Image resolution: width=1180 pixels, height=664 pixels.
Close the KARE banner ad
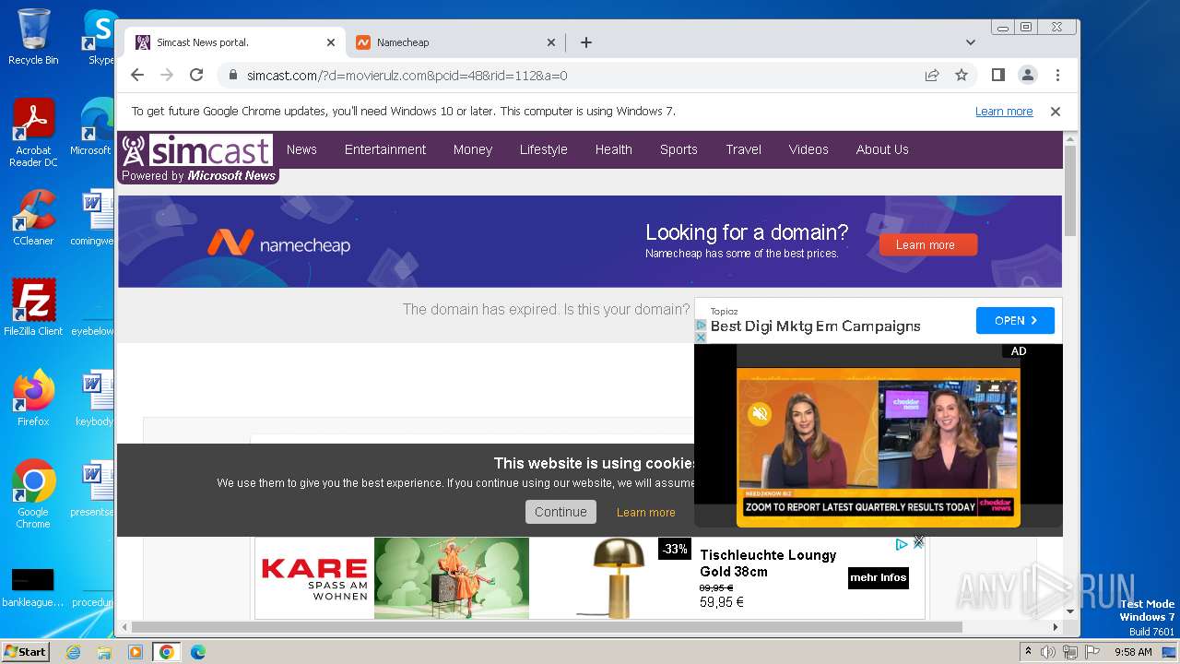[918, 542]
